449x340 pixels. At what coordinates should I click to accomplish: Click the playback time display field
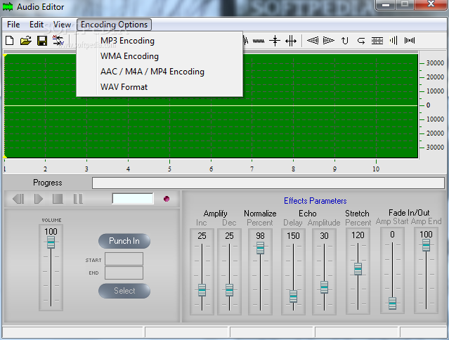(x=133, y=199)
